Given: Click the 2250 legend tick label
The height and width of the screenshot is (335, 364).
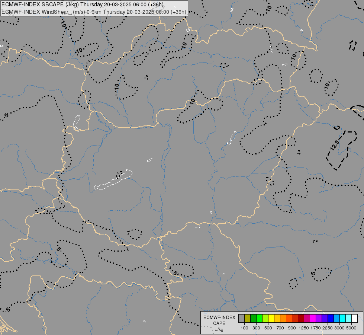Looking at the screenshot, I should [328, 328].
